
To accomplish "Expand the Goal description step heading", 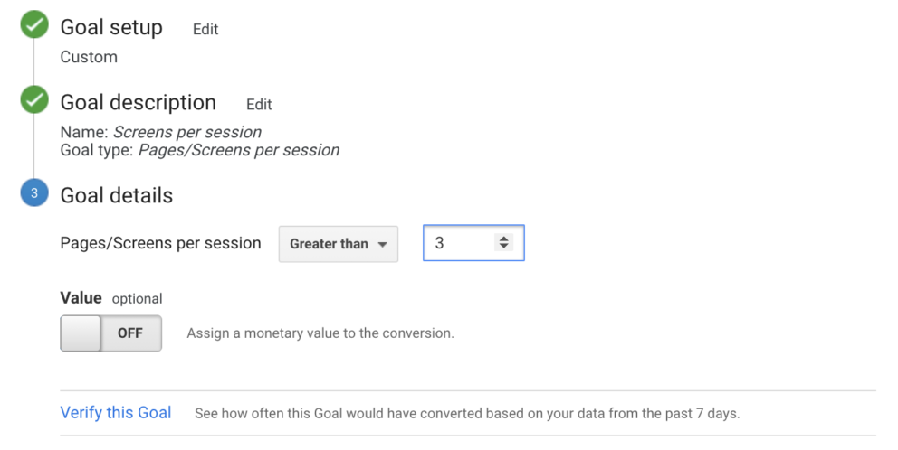I will 139,103.
